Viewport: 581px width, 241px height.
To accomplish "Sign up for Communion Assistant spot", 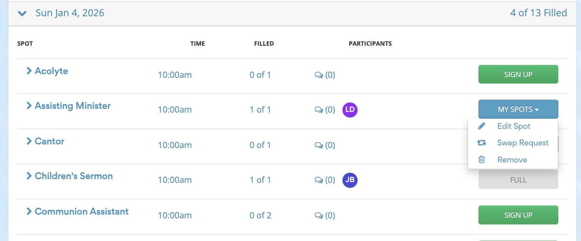I will [x=518, y=215].
